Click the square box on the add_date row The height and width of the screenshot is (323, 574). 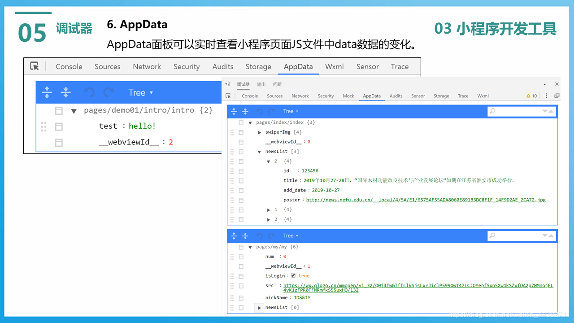tap(241, 190)
